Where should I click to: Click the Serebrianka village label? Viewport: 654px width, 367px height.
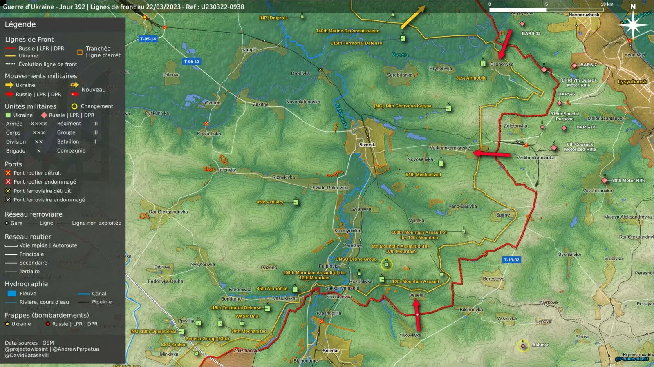(x=399, y=75)
